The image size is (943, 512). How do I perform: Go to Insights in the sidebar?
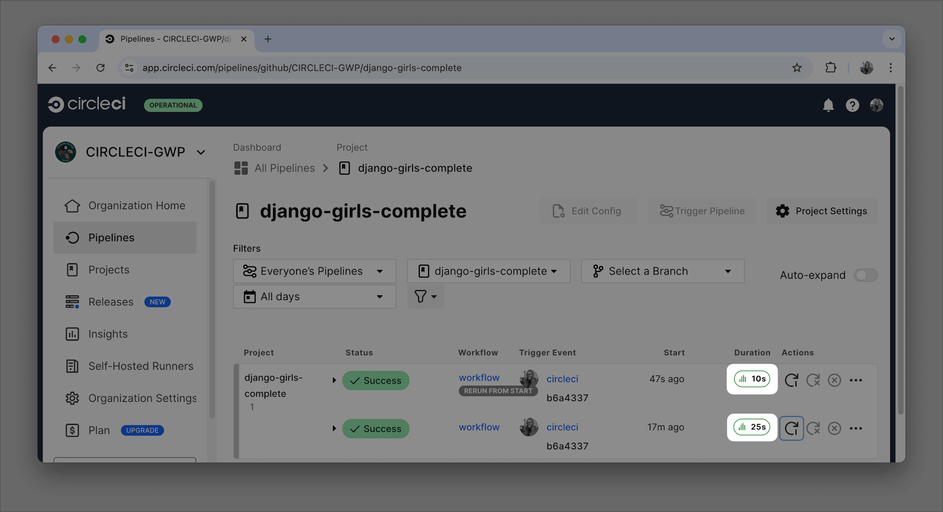[108, 334]
